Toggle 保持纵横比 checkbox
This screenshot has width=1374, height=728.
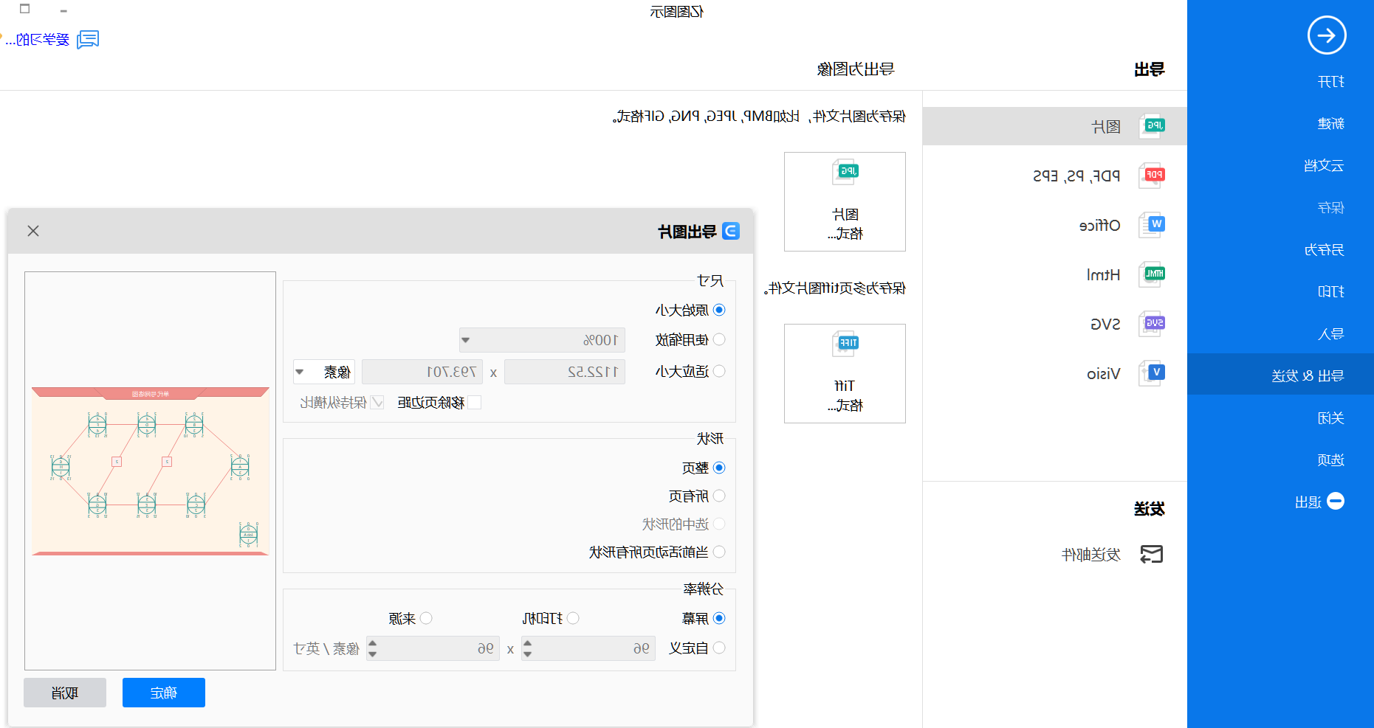[377, 402]
